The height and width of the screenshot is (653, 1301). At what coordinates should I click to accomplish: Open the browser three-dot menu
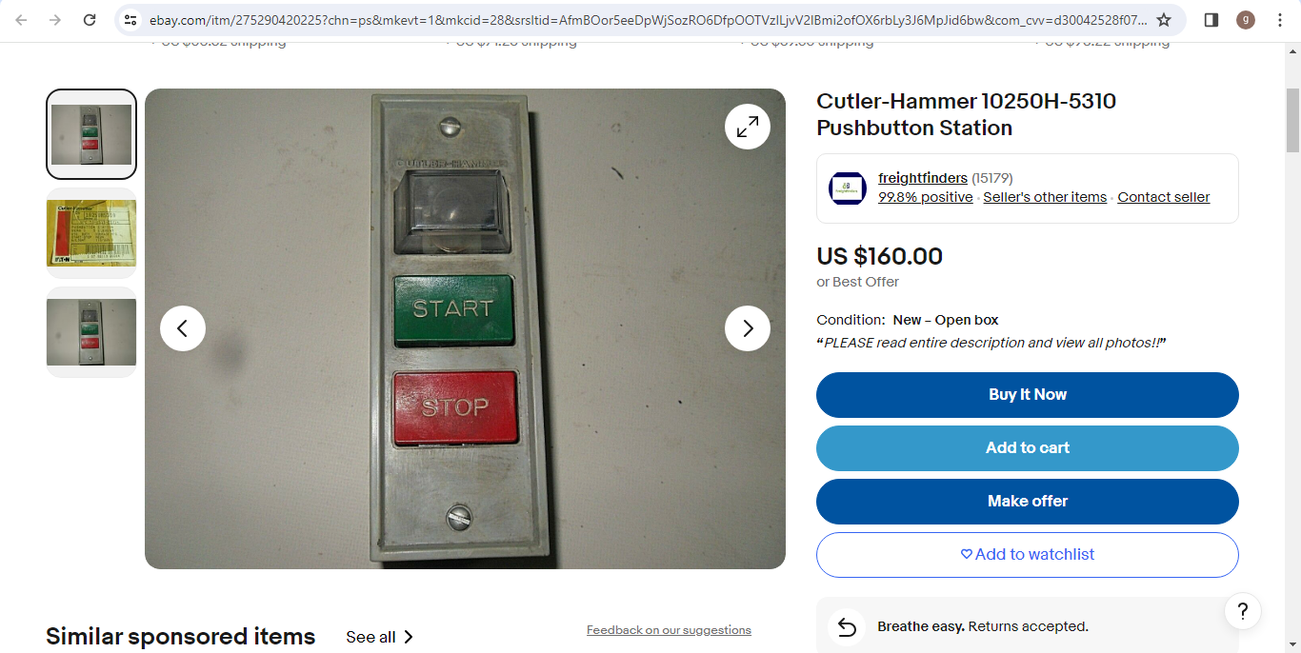1280,20
